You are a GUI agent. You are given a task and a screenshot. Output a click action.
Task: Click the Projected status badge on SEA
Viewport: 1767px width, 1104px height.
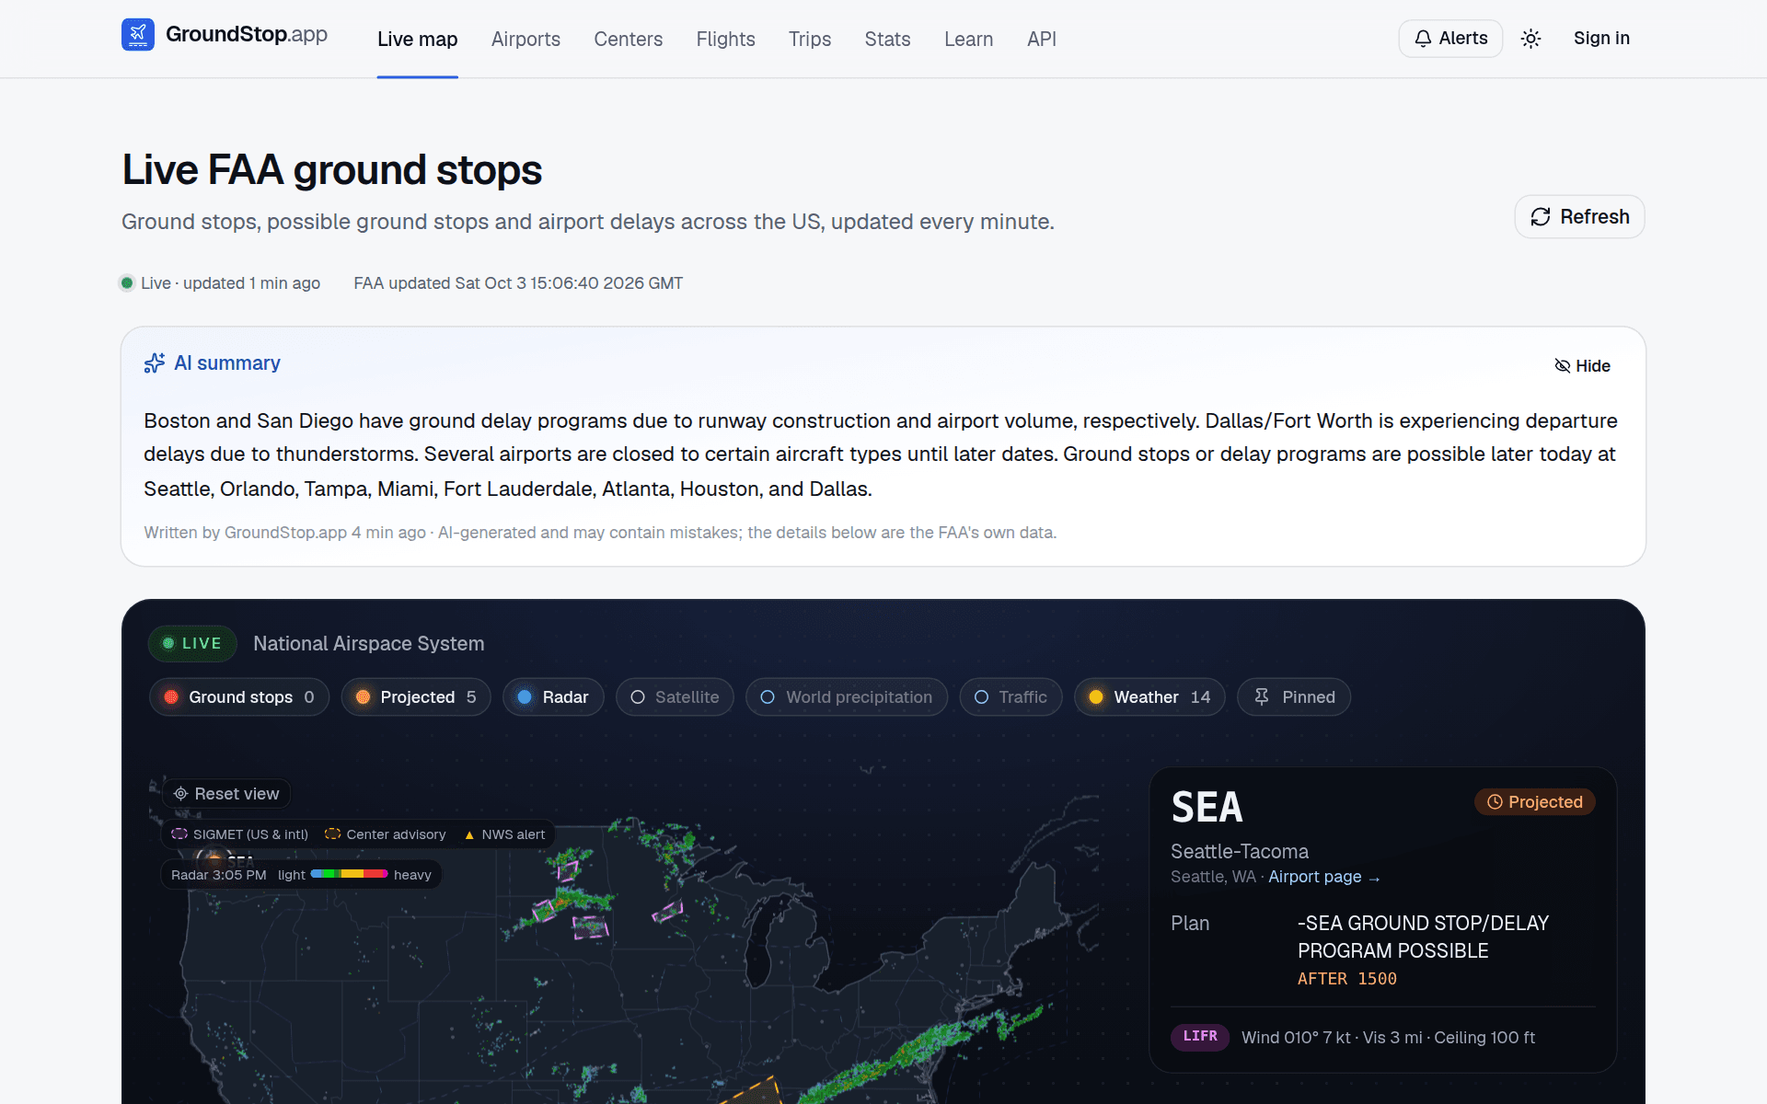pos(1535,802)
